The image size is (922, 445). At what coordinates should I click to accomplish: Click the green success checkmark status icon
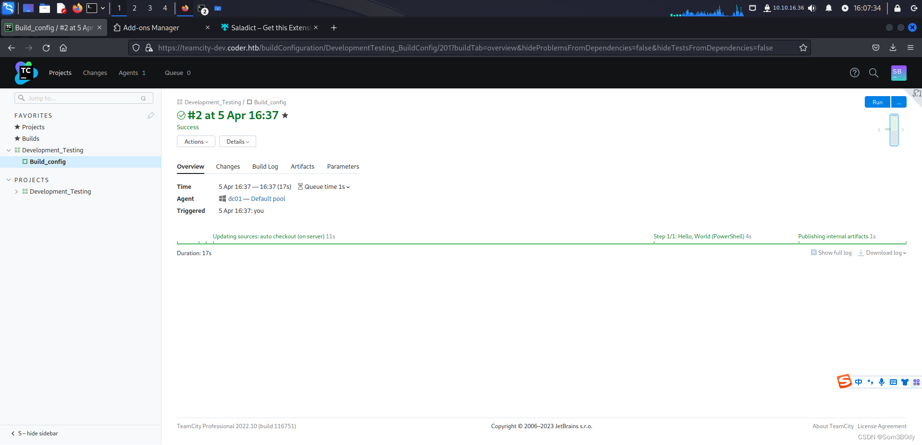[181, 115]
